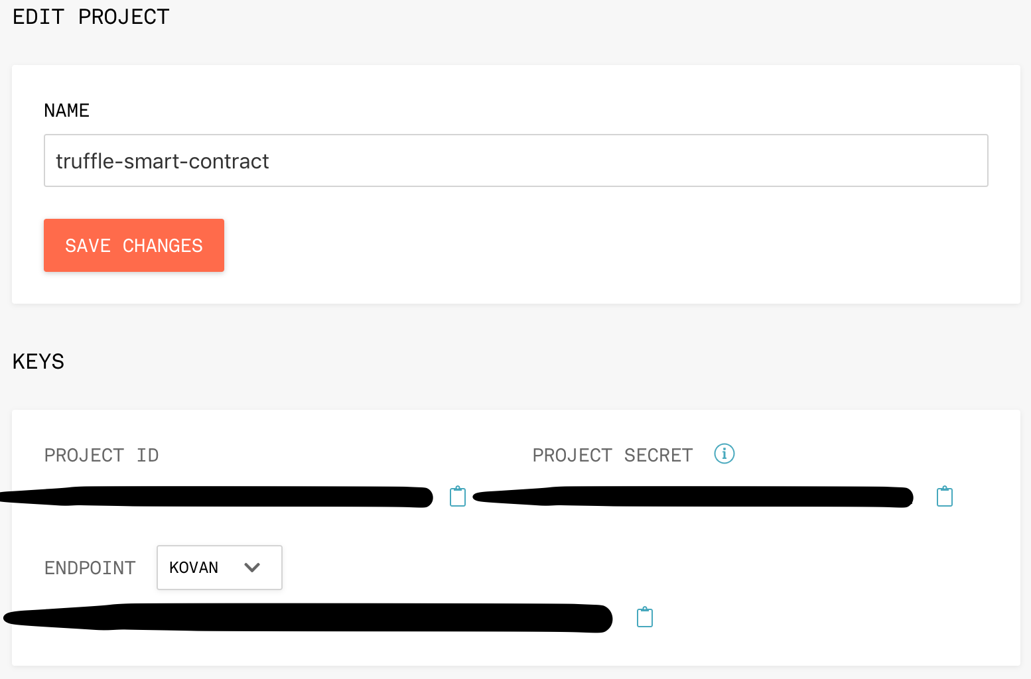Click the redacted Project Secret value
The image size is (1031, 679).
(693, 497)
